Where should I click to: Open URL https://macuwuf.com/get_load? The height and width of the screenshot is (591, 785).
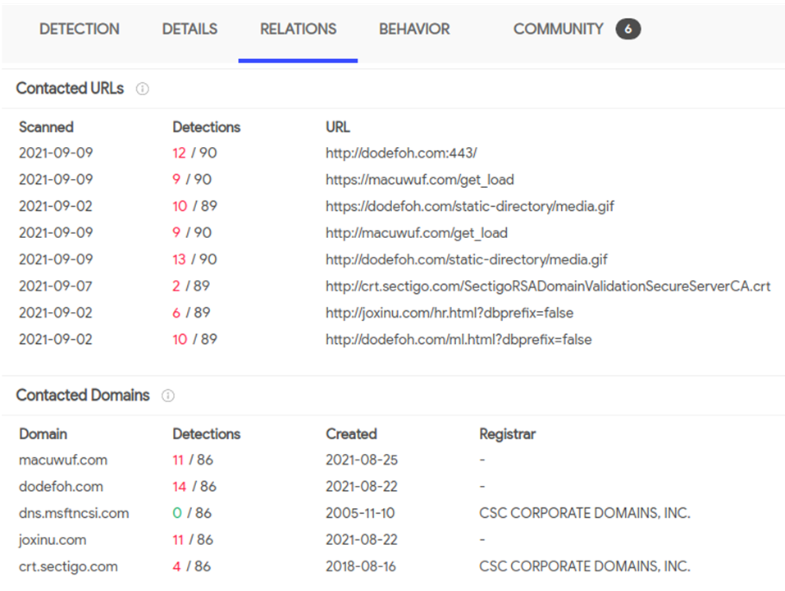419,179
